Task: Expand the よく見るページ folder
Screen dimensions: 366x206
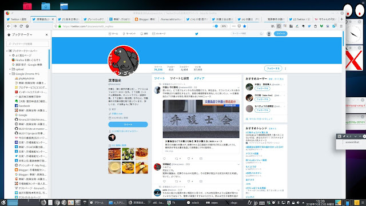Action: pyautogui.click(x=10, y=56)
